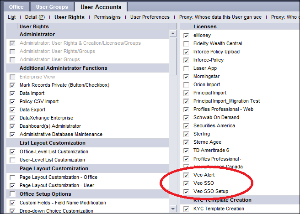Switch to the Office tab
Screen dimensions: 300x214
tap(16, 7)
